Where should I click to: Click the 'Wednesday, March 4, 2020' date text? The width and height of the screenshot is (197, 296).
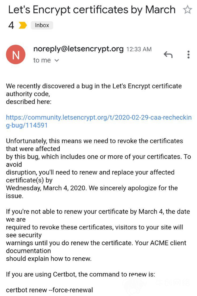click(x=46, y=188)
